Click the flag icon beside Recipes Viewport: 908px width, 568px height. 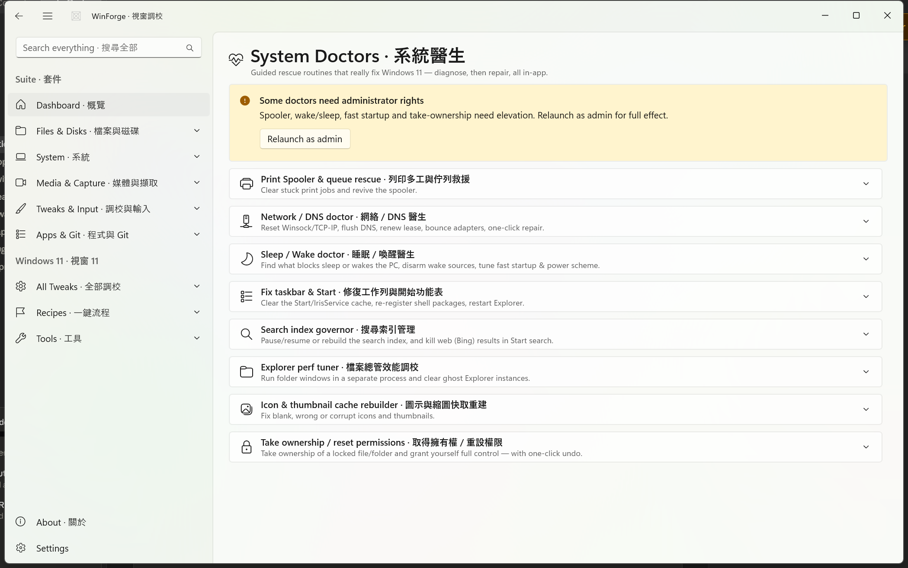(x=21, y=312)
